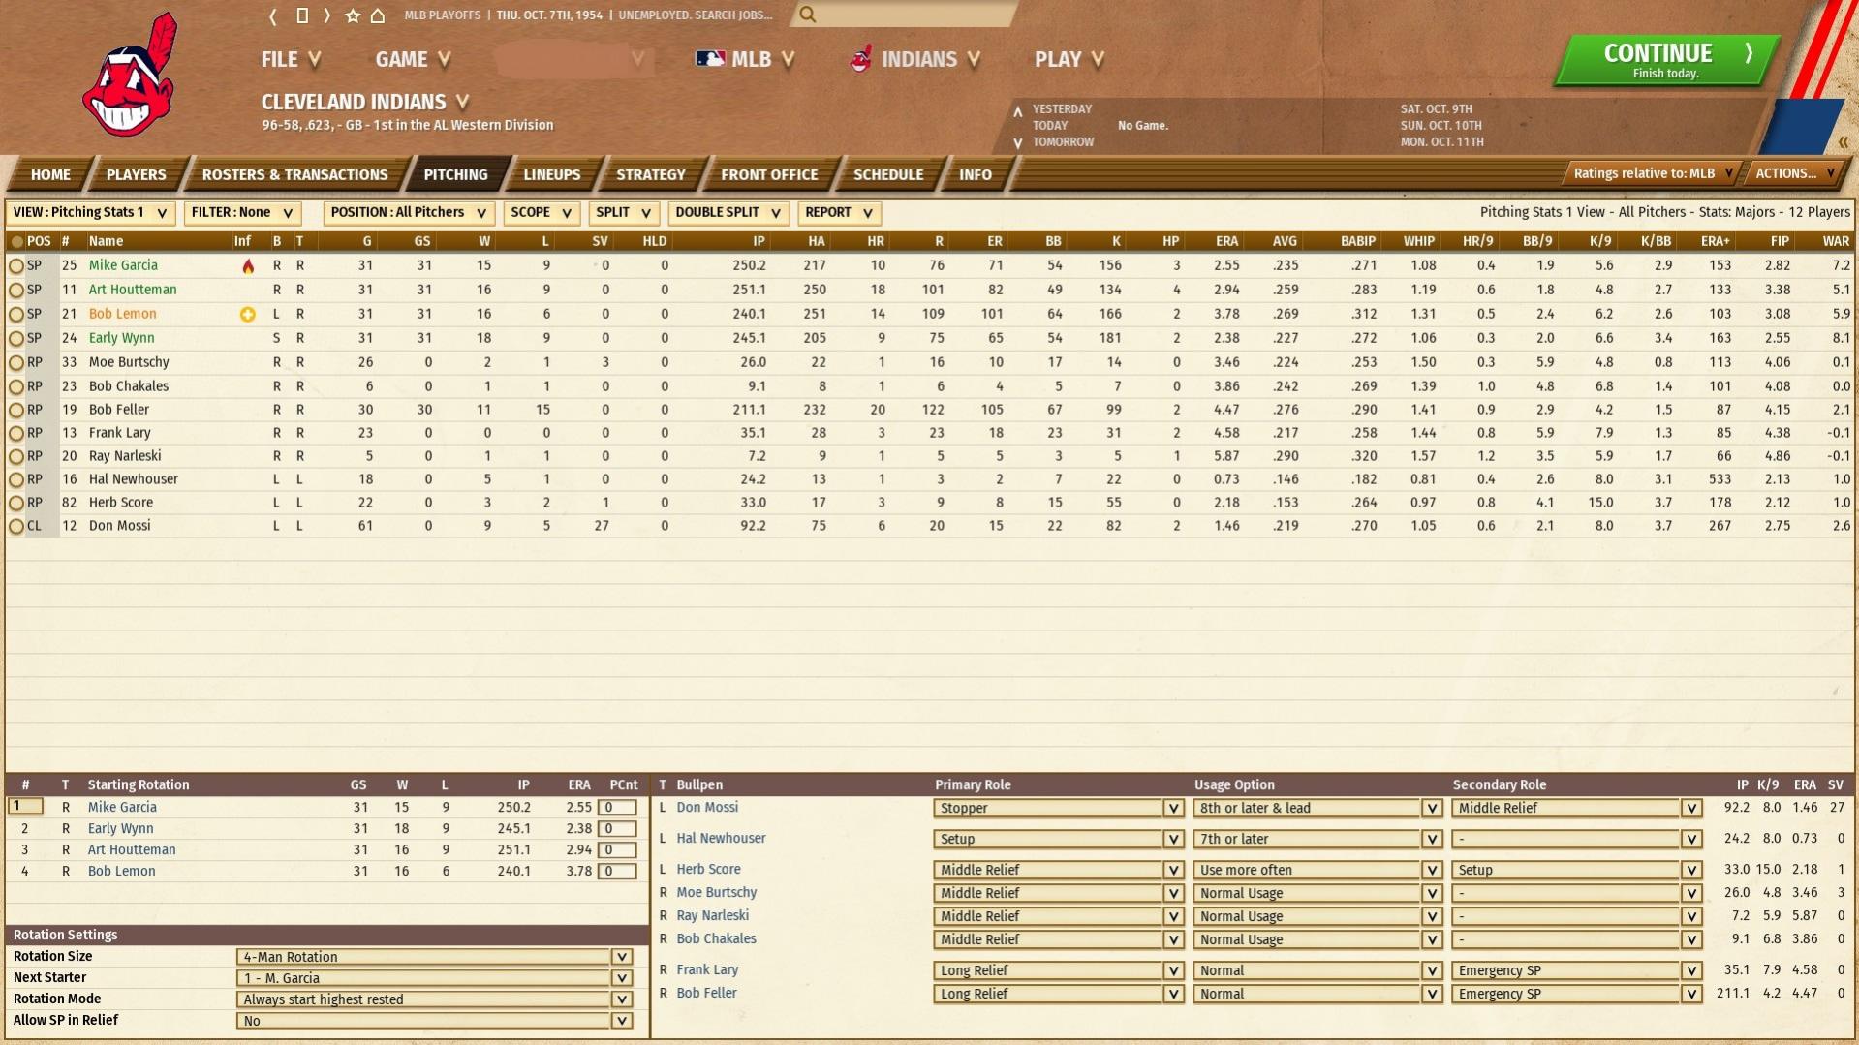Switch to the LINEUPS tab
Viewport: 1859px width, 1045px height.
(x=551, y=174)
